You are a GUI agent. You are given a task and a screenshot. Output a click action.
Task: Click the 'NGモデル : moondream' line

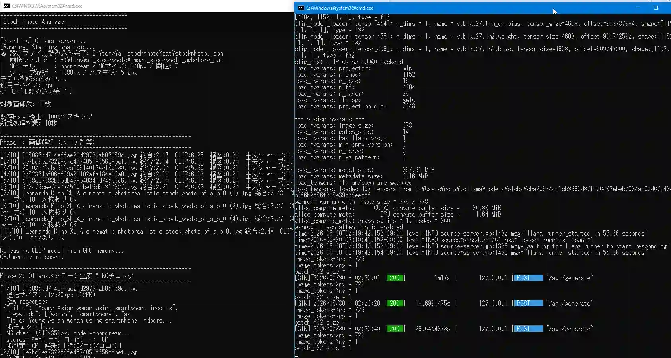pyautogui.click(x=94, y=66)
